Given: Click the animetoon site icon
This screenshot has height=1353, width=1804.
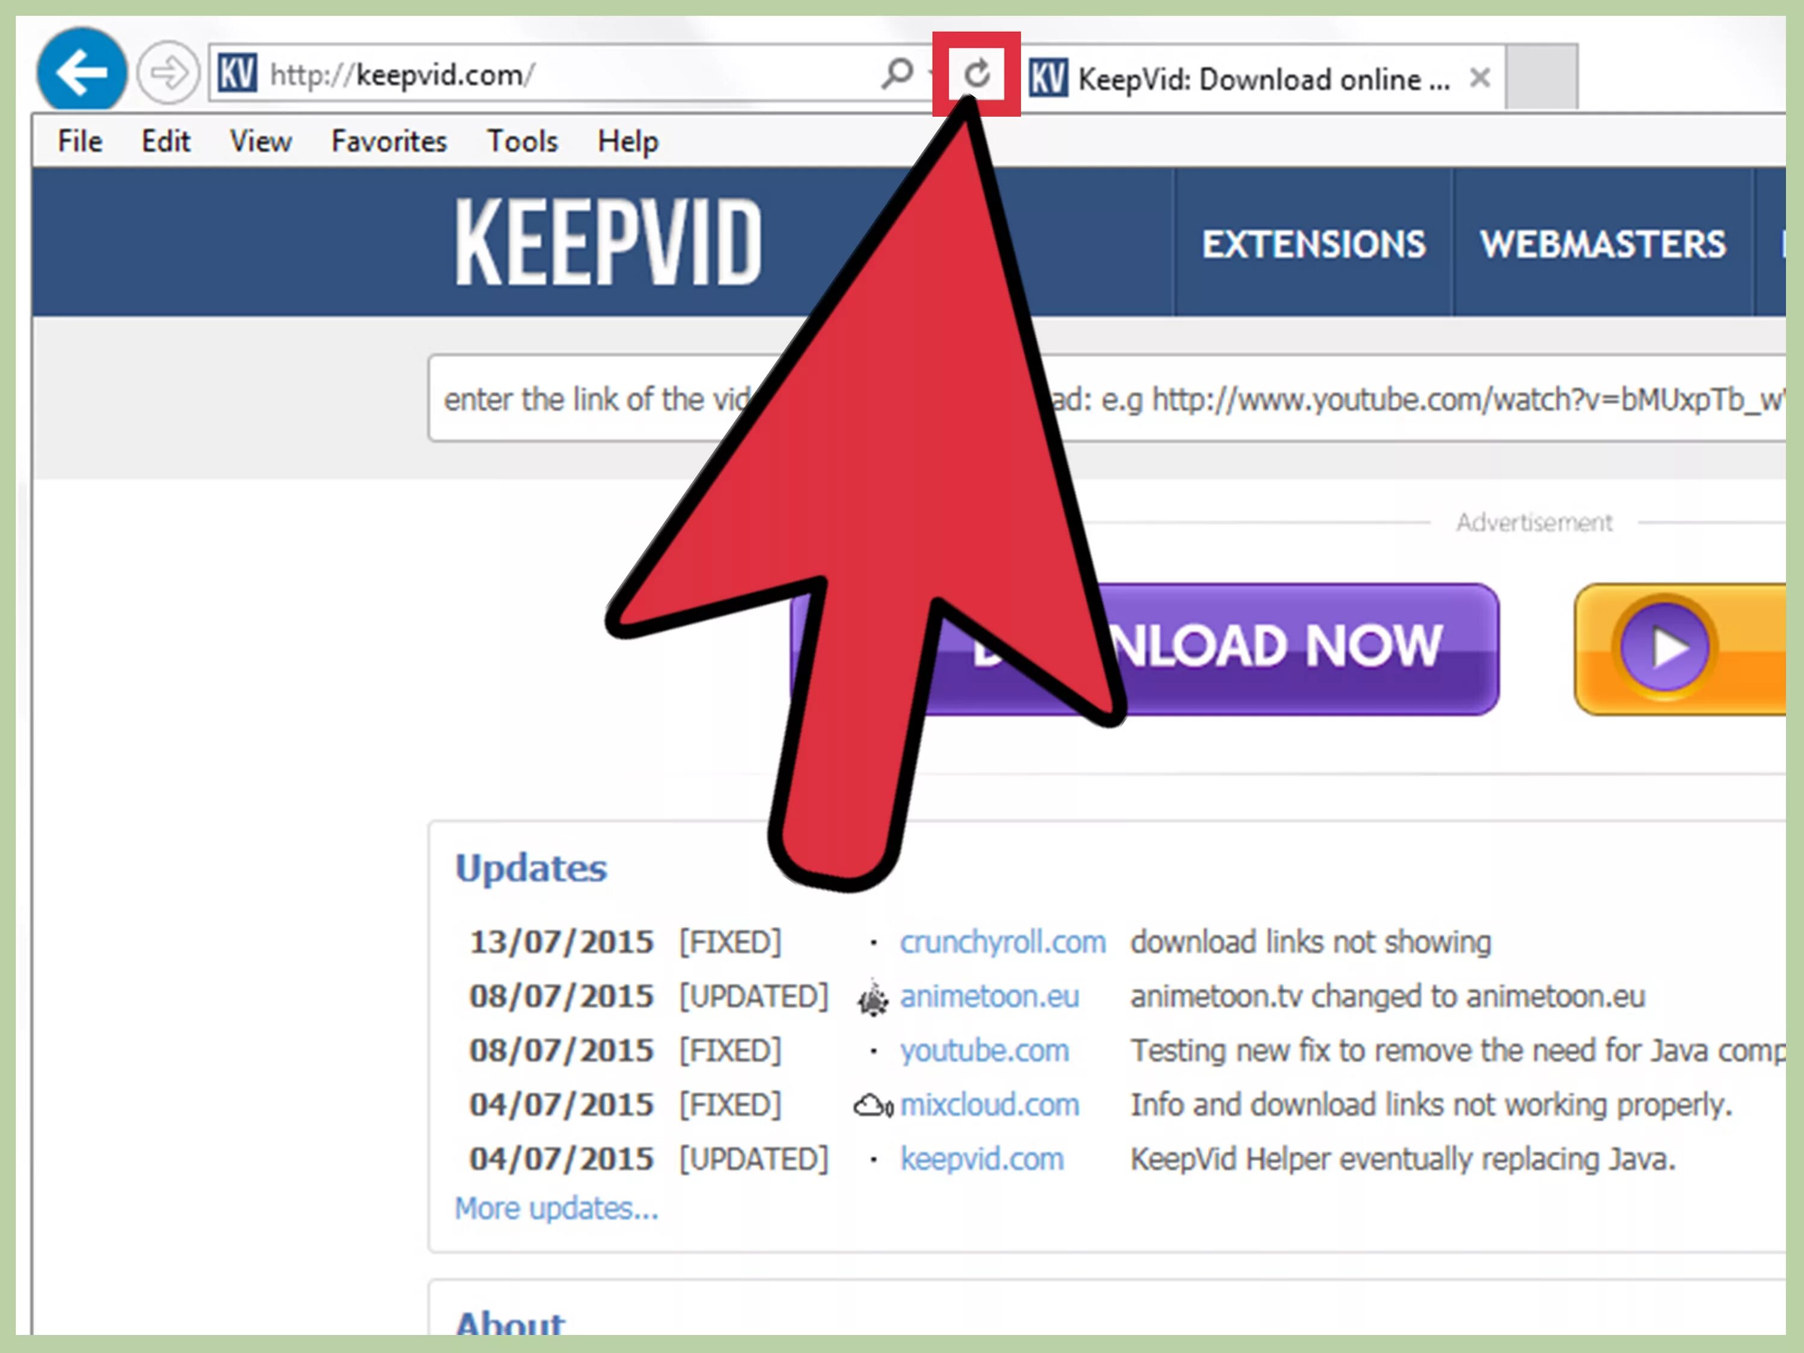Looking at the screenshot, I should pos(873,996).
